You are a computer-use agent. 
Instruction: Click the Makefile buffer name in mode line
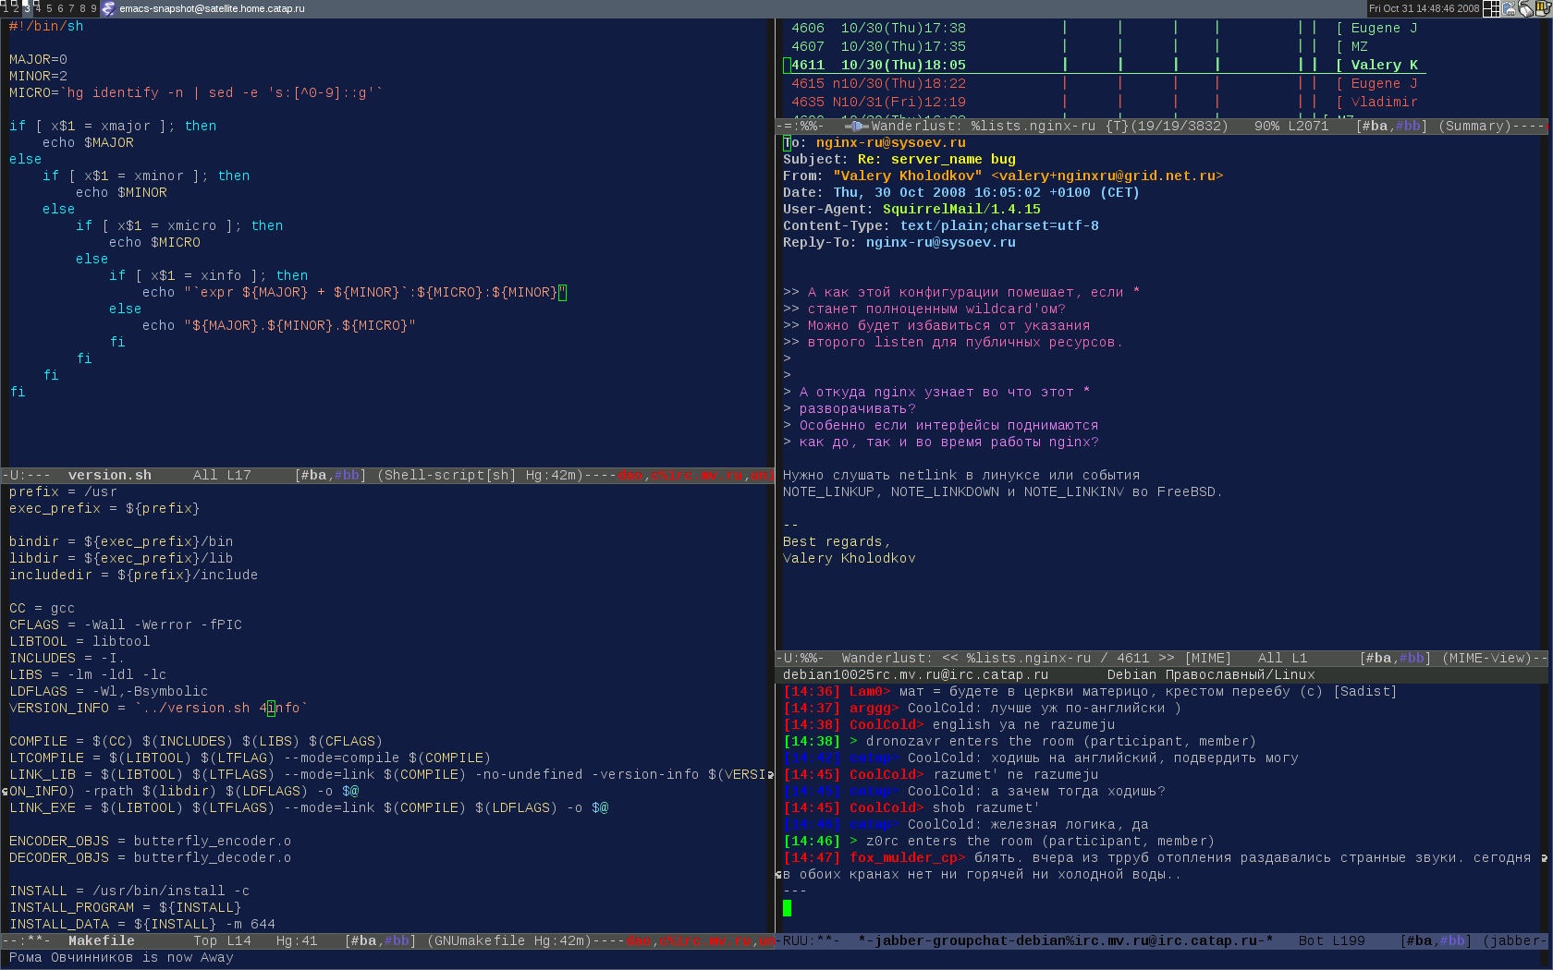101,941
